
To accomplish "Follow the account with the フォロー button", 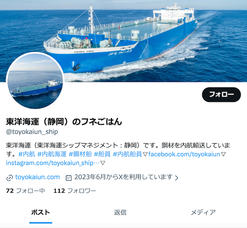I will (221, 95).
